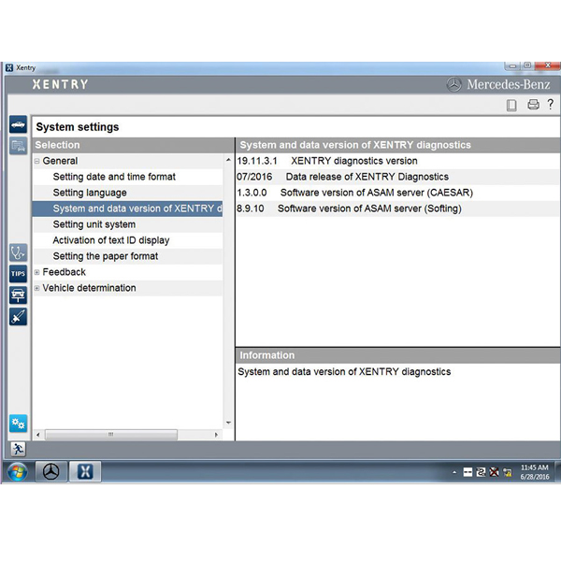561x561 pixels.
Task: Click the greyed vehicle search sidebar icon
Action: click(x=18, y=146)
